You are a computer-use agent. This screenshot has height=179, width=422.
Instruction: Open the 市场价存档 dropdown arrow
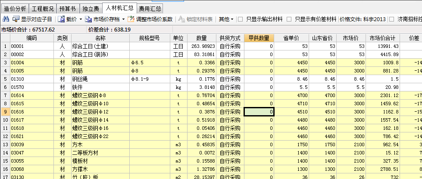[x=123, y=19]
